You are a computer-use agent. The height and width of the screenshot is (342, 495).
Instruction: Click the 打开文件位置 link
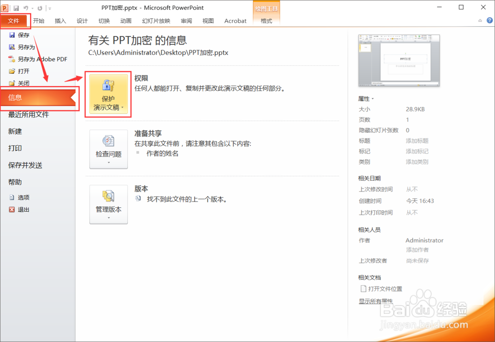[x=382, y=289]
